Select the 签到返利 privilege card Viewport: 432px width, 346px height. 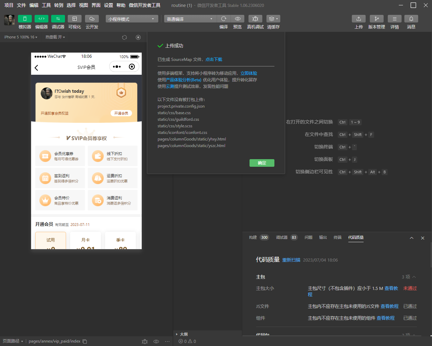click(60, 178)
